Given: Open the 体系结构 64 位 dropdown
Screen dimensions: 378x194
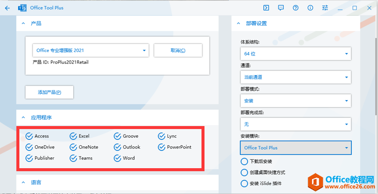Looking at the screenshot, I should coord(296,53).
